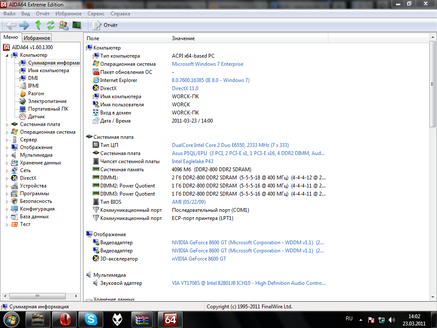Open Opera browser from the taskbar
This screenshot has height=328, width=437.
65,319
